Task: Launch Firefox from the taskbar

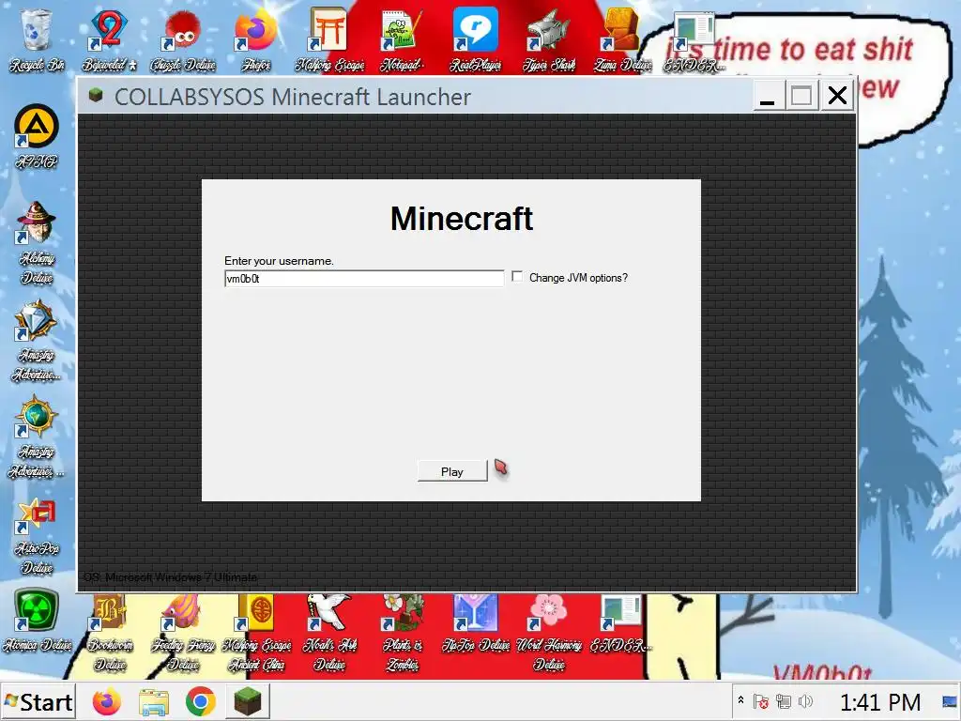Action: (107, 701)
